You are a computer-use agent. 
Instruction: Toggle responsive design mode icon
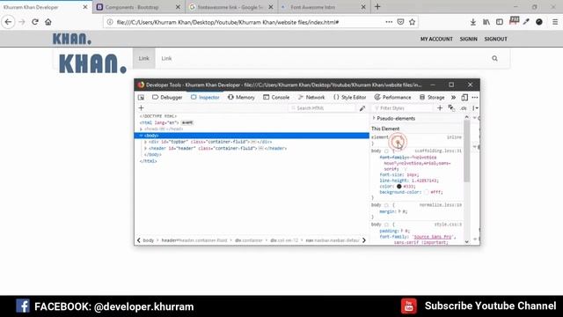(464, 98)
